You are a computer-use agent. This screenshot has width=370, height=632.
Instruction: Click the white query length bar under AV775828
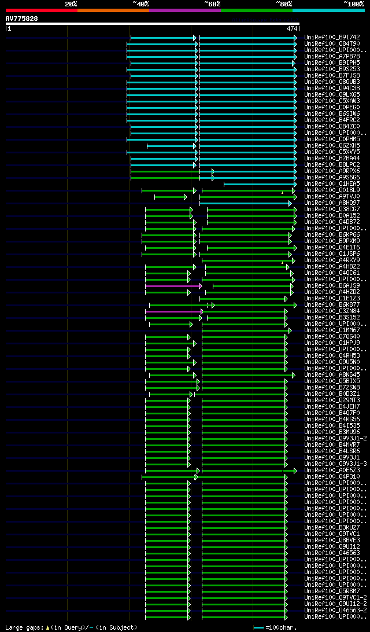click(153, 24)
